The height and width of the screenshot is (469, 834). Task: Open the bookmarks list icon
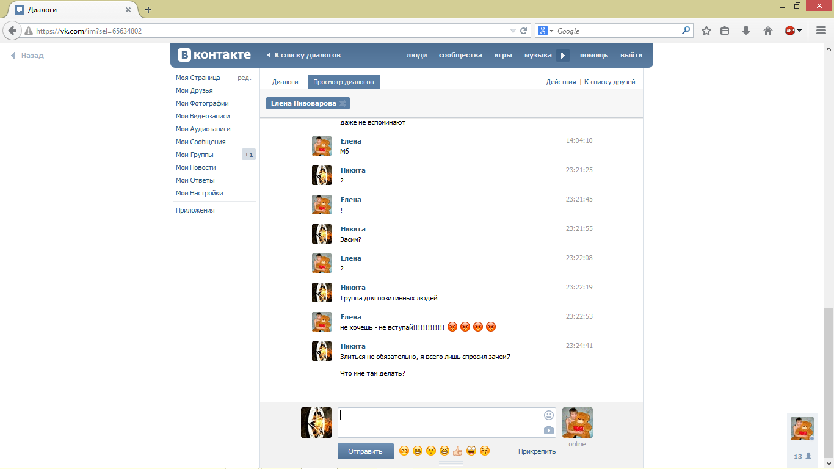[x=725, y=31]
